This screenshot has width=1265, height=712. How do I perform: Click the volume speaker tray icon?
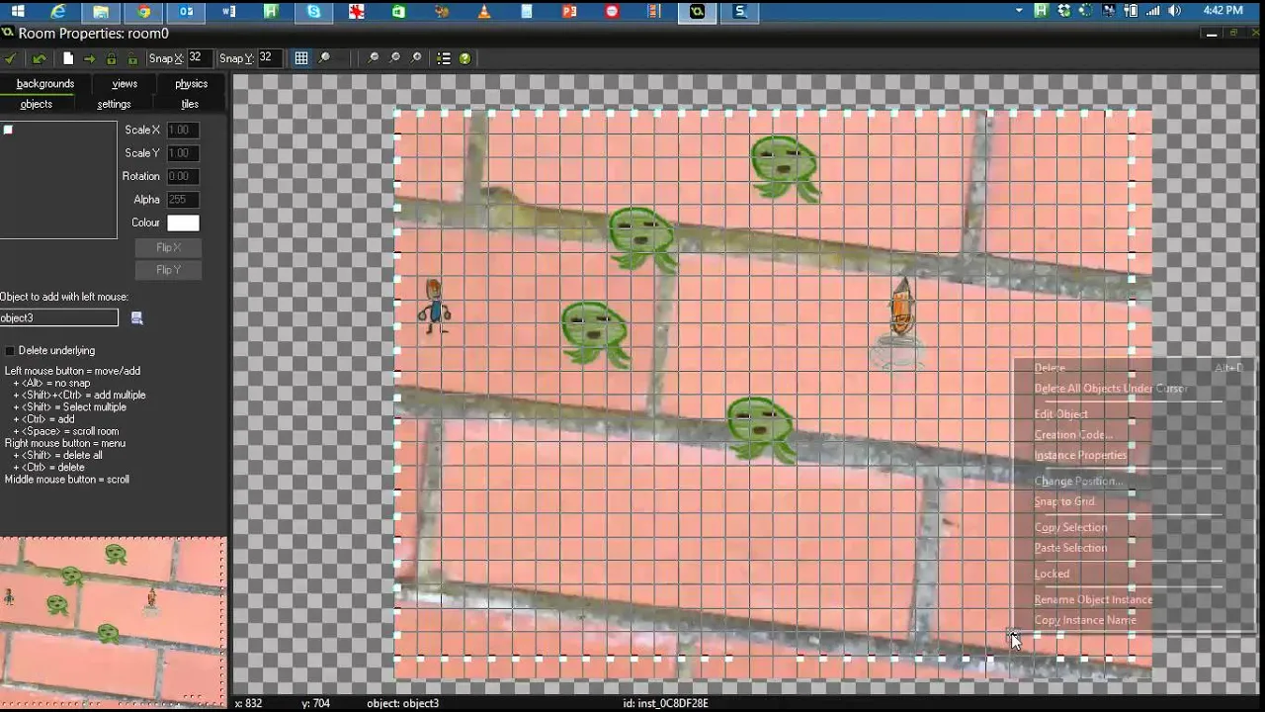(x=1174, y=11)
